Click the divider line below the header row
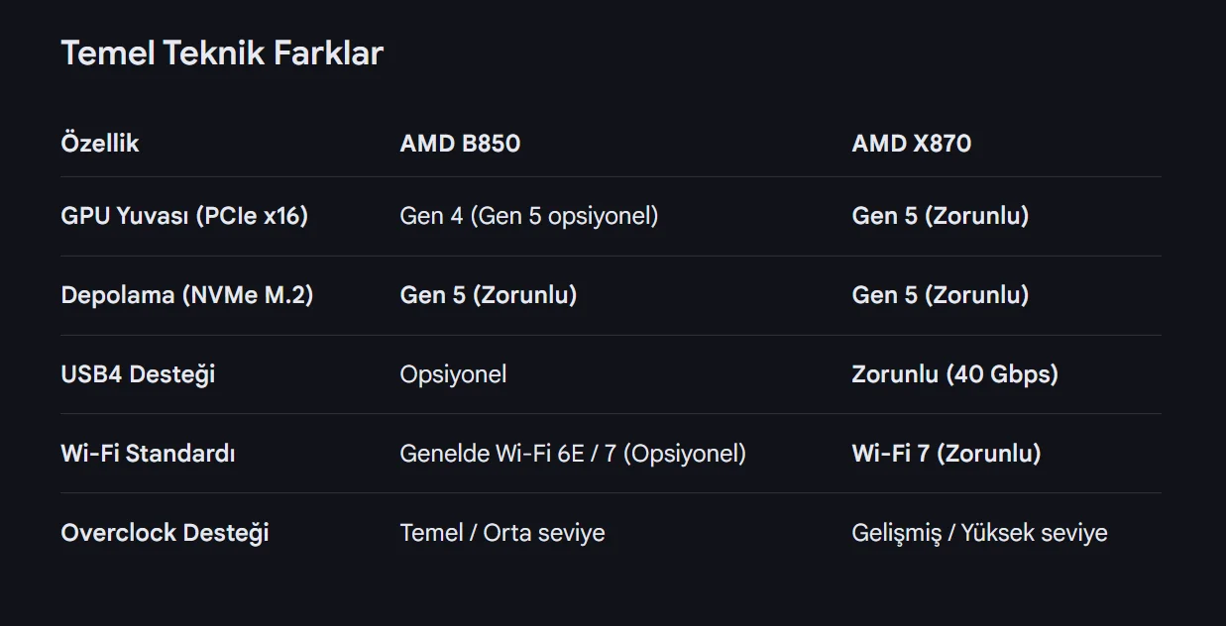This screenshot has width=1226, height=626. [x=611, y=177]
